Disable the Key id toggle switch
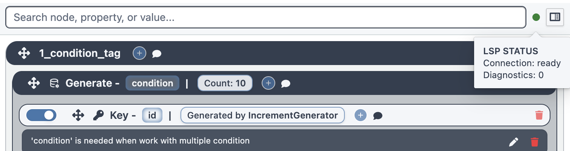 click(x=41, y=115)
